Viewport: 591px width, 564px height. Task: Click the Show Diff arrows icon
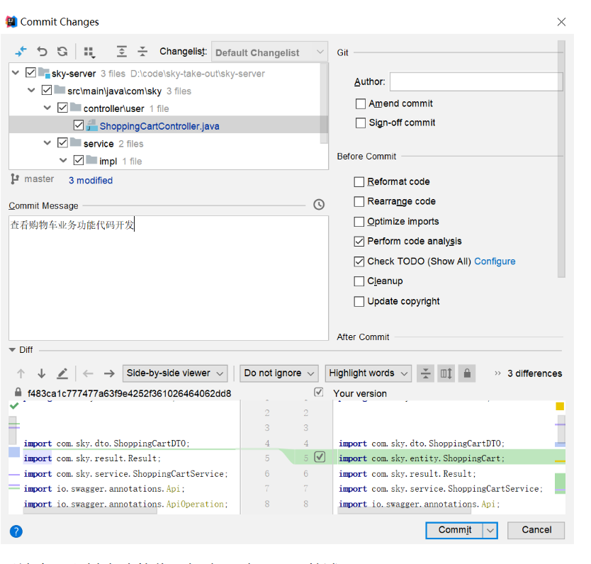21,51
